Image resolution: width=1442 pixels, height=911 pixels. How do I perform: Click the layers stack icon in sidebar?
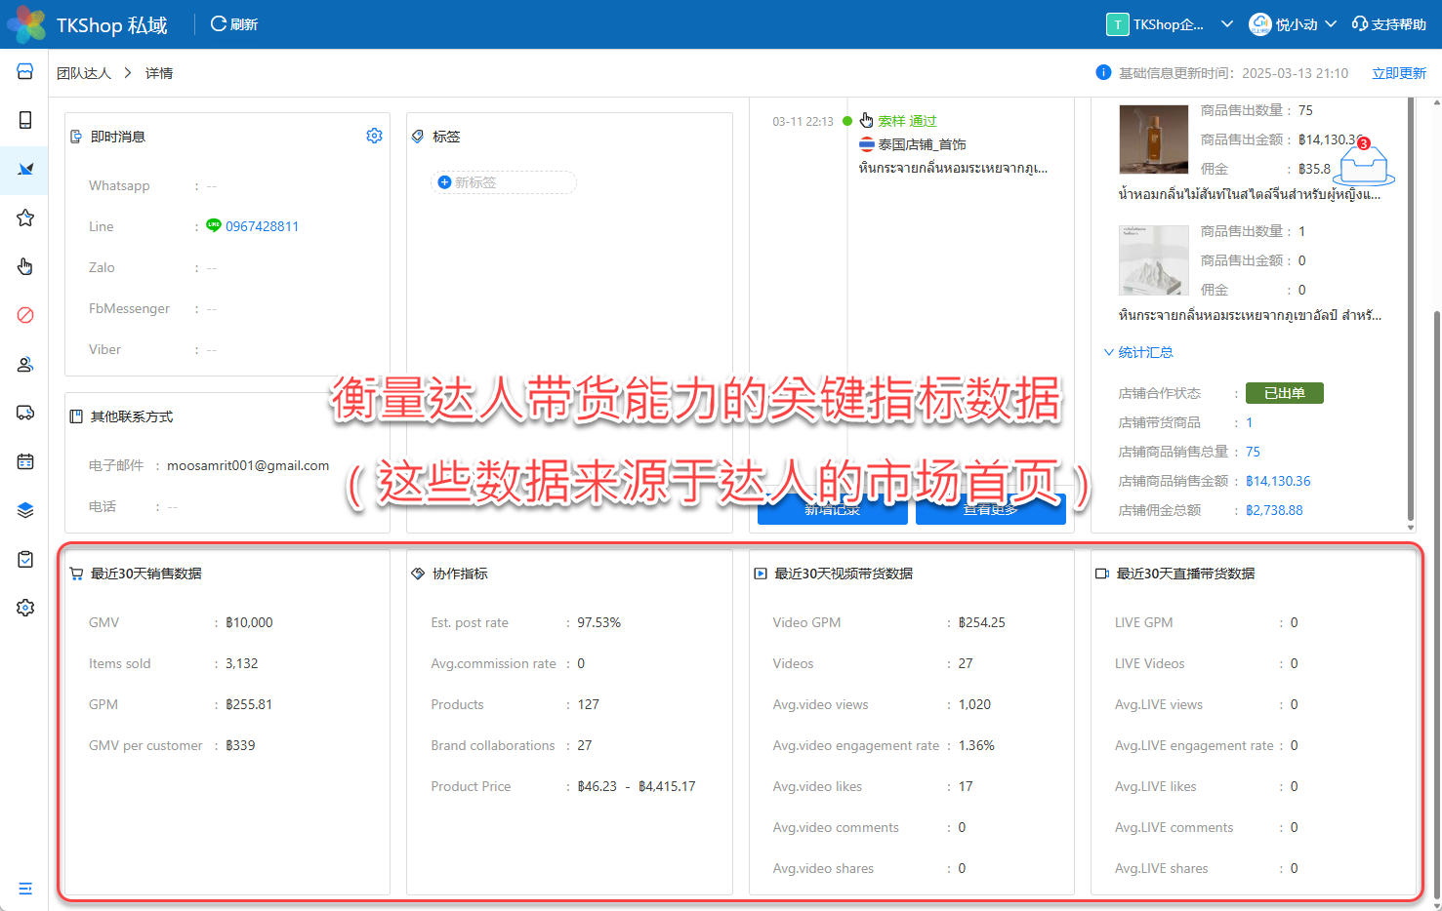[x=25, y=510]
